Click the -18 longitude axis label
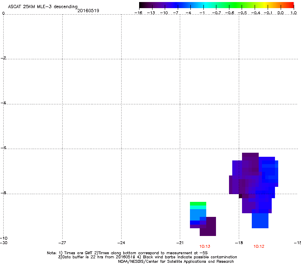Screen dimensions: 301x264 click(239, 243)
